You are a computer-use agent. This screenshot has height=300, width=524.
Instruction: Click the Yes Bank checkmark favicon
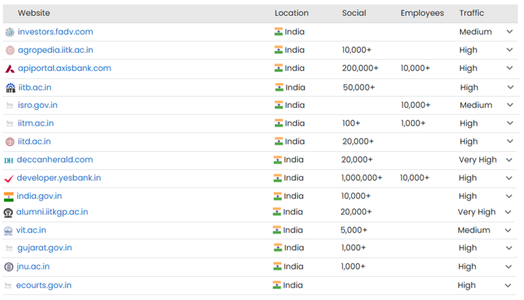point(9,179)
